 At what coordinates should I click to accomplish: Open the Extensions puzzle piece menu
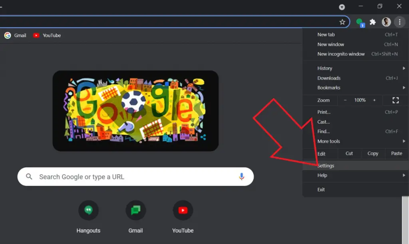pyautogui.click(x=373, y=22)
